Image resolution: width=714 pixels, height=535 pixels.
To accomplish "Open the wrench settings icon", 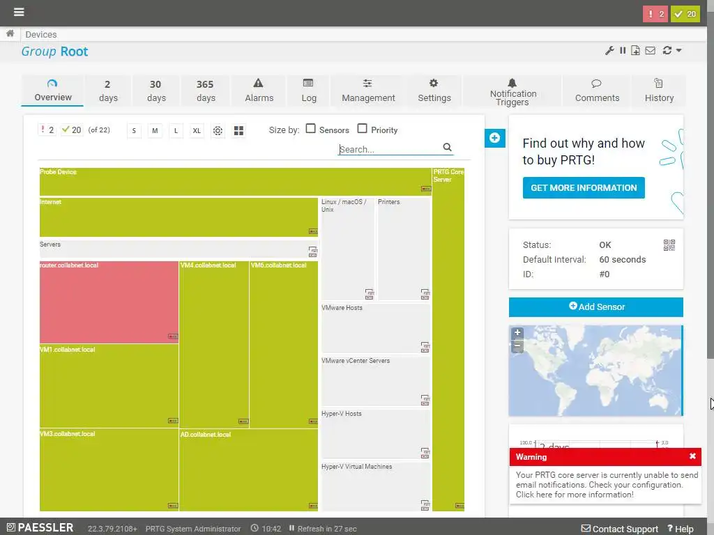I will point(609,50).
